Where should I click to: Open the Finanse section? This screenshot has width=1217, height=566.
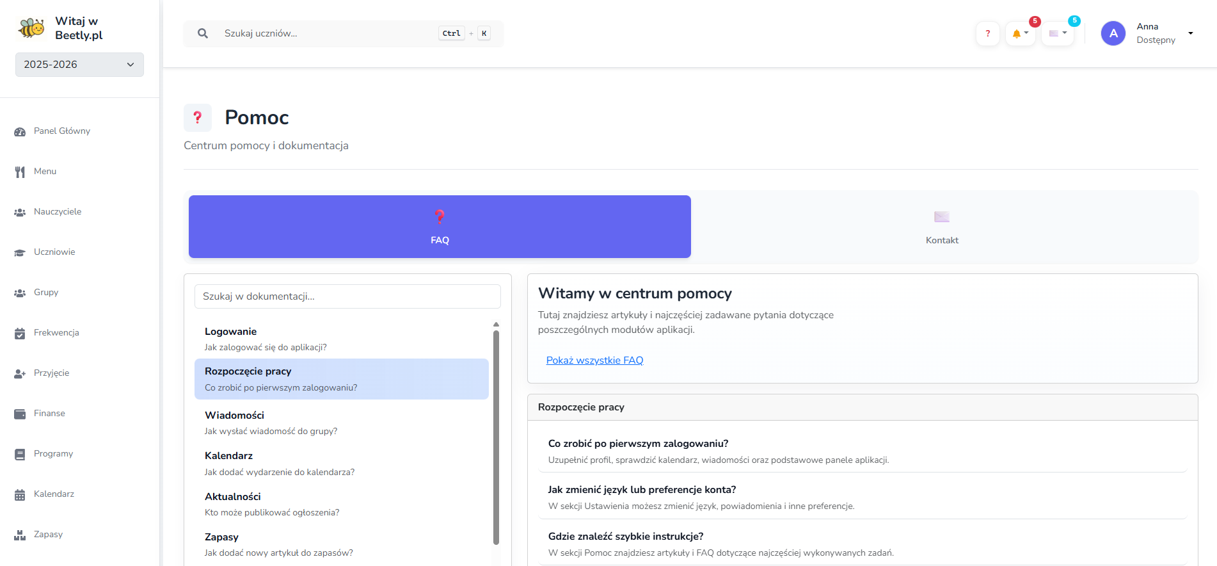[x=49, y=414]
